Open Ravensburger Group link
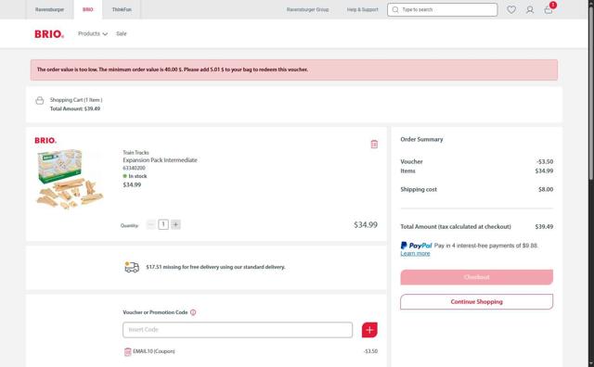 click(307, 9)
